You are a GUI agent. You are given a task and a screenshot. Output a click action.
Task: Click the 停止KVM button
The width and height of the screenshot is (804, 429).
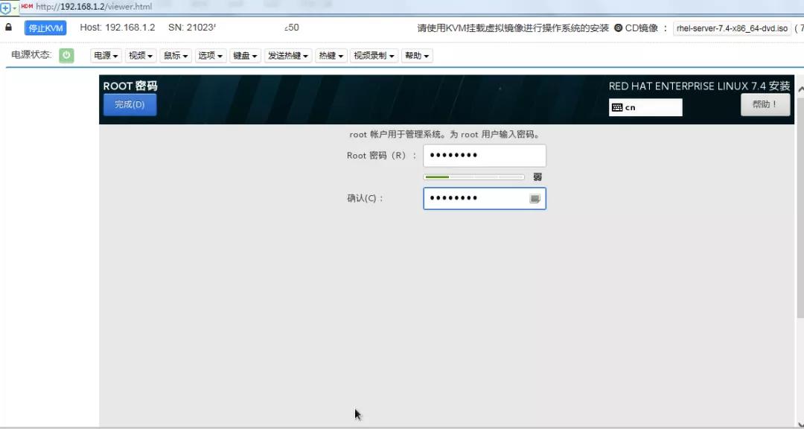click(45, 28)
